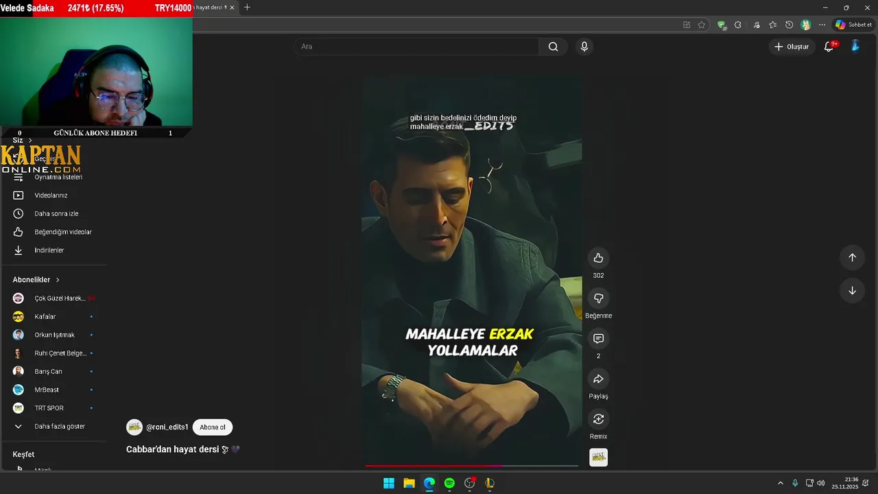Share the Short via the Paylaş icon
878x494 pixels.
click(x=598, y=379)
